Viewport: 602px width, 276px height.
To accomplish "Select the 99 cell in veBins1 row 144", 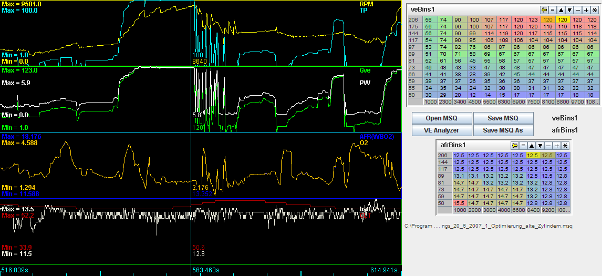I will (x=474, y=34).
